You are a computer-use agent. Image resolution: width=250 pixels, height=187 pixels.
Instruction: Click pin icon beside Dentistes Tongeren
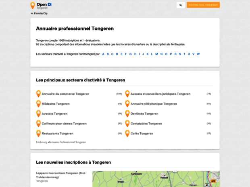point(127,114)
